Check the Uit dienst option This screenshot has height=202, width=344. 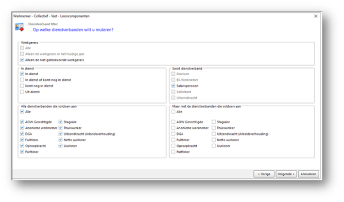pos(22,92)
